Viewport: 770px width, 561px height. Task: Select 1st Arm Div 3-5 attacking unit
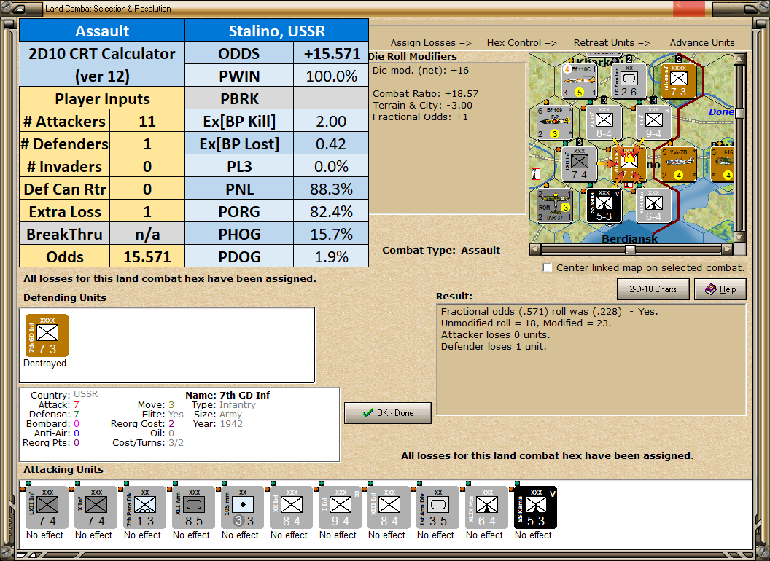click(x=437, y=508)
